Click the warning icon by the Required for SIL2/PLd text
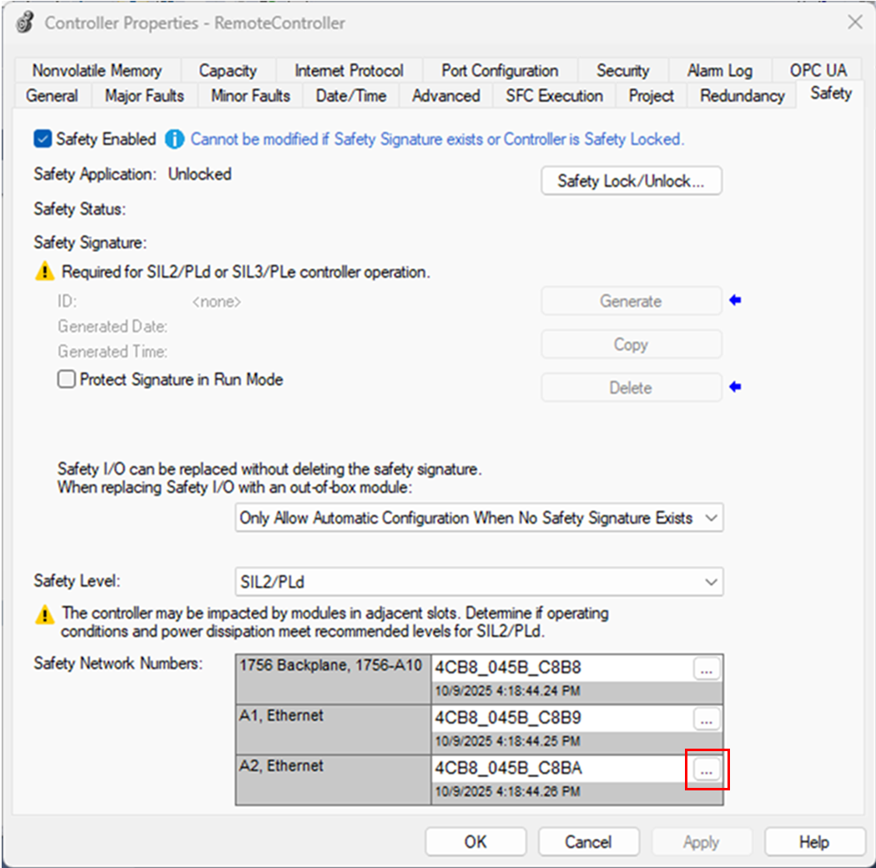This screenshot has width=876, height=868. click(x=45, y=271)
